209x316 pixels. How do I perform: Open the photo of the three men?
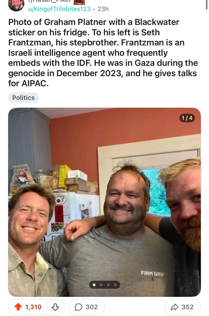pyautogui.click(x=104, y=202)
